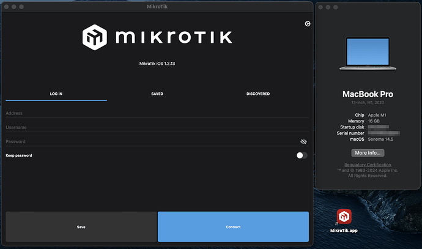The height and width of the screenshot is (249, 422).
Task: Enable the Keep password switch
Action: click(302, 155)
